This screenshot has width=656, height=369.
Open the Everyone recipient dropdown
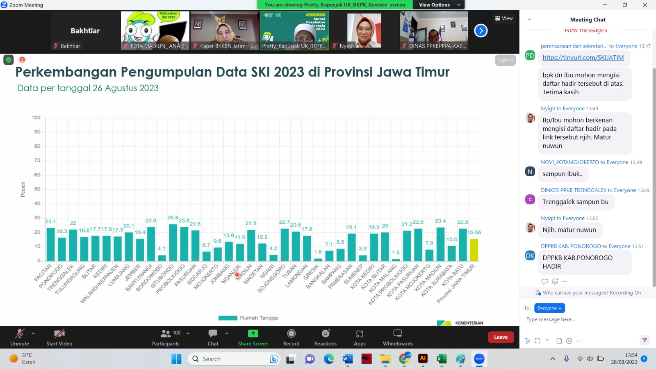549,308
